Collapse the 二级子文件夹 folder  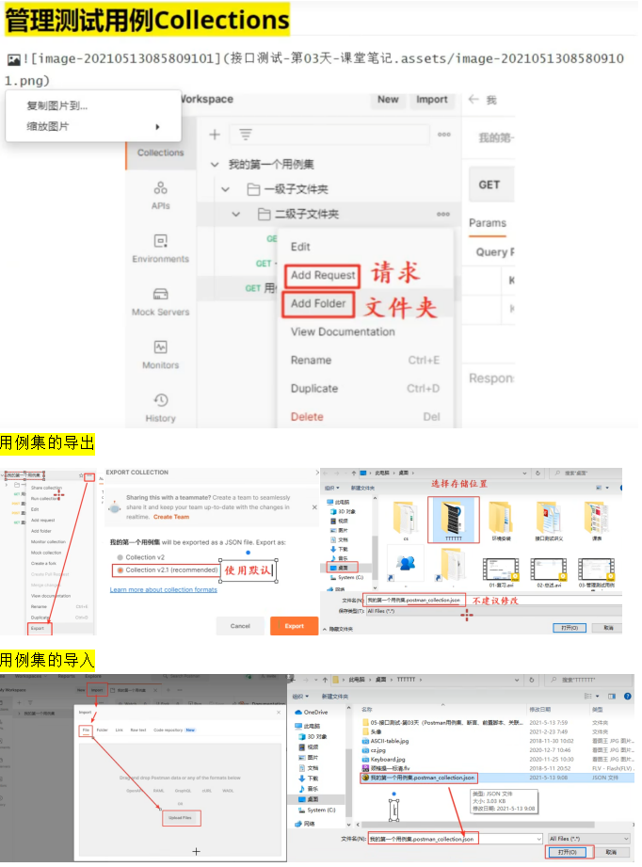coord(235,214)
